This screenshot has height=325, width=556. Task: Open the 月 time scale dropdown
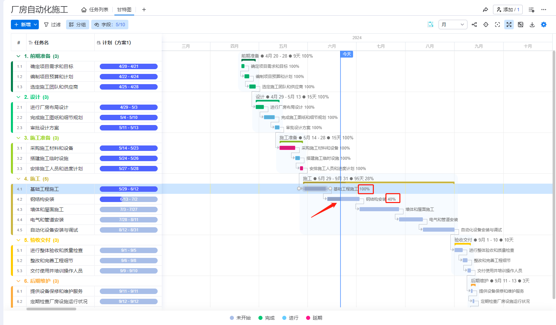pyautogui.click(x=452, y=25)
